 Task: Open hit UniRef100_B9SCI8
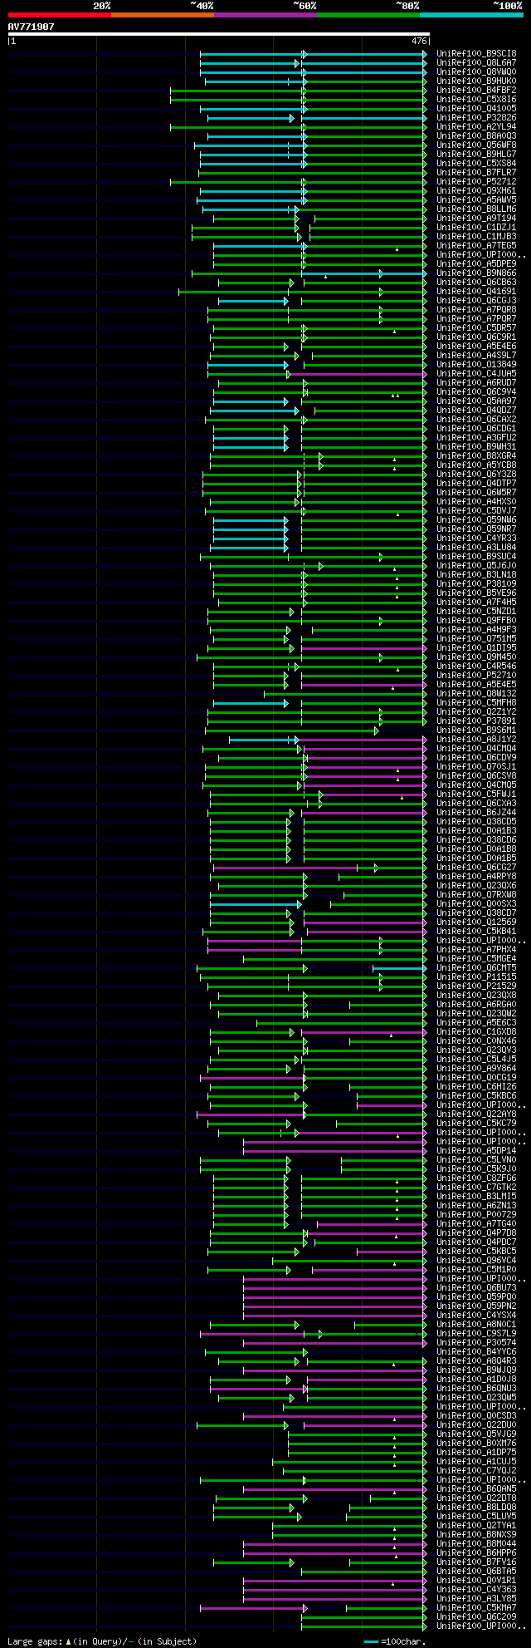tap(476, 53)
